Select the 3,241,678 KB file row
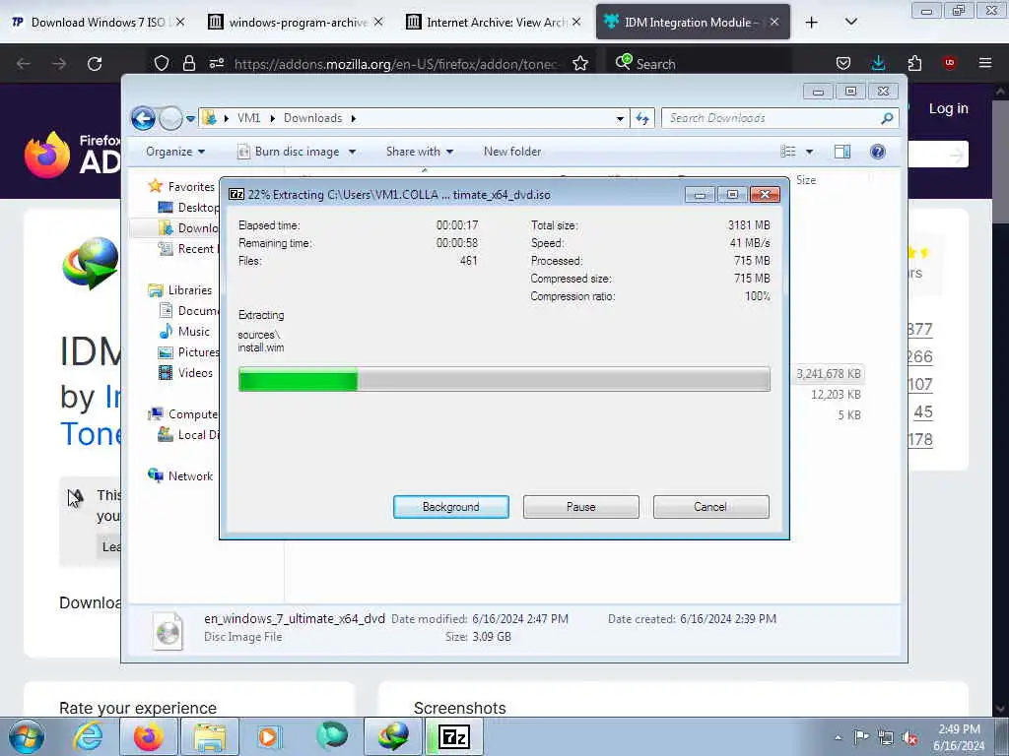The height and width of the screenshot is (756, 1009). 829,373
